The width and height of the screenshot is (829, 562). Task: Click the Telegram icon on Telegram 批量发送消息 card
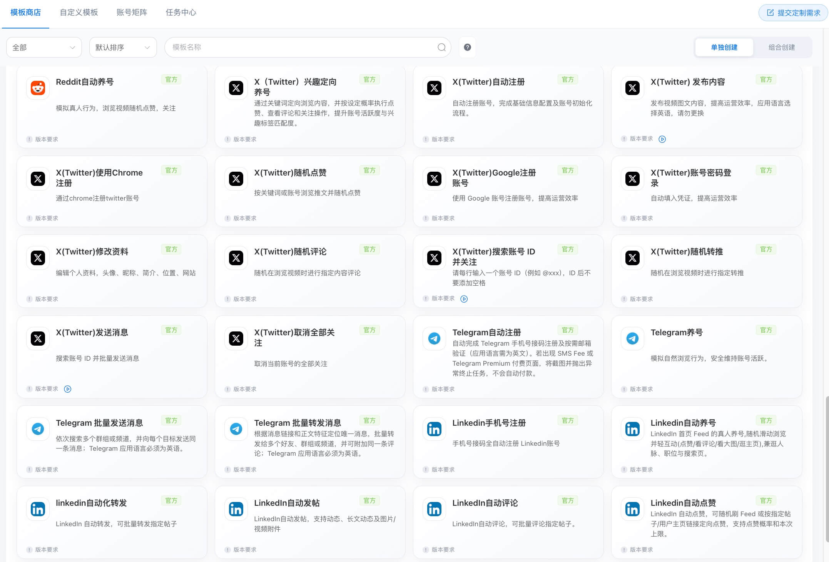click(x=38, y=429)
